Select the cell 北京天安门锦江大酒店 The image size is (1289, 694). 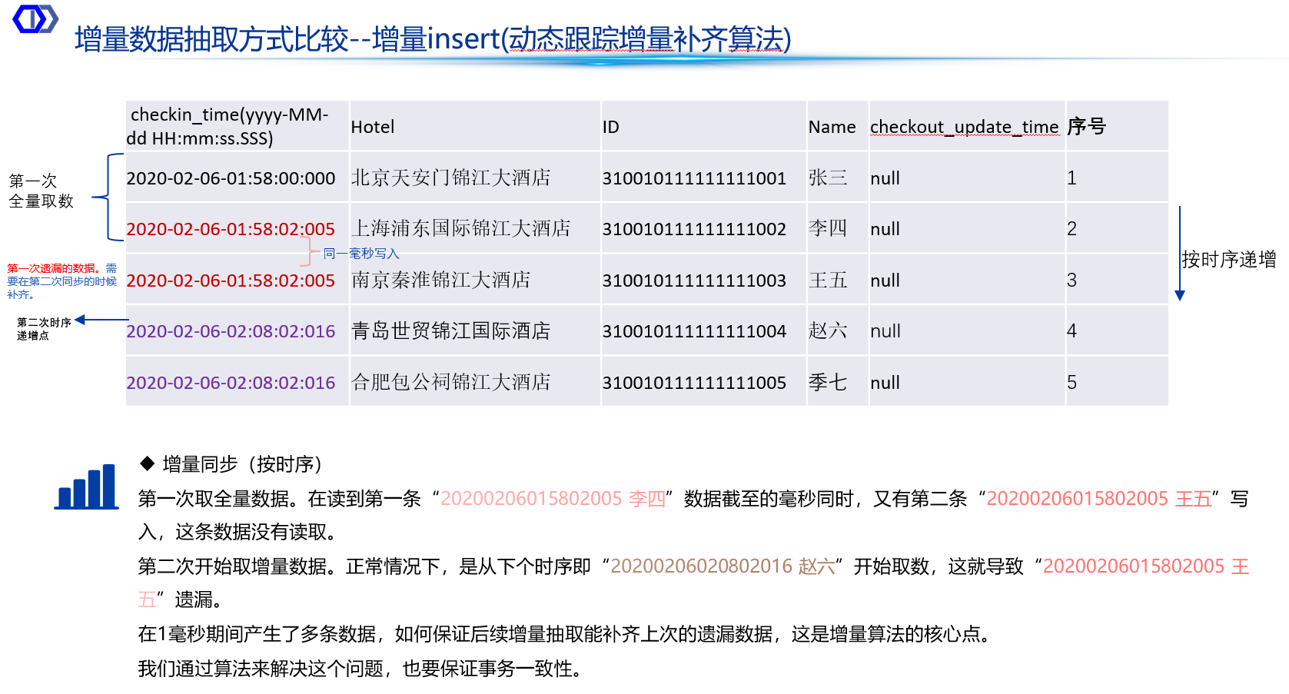(450, 178)
